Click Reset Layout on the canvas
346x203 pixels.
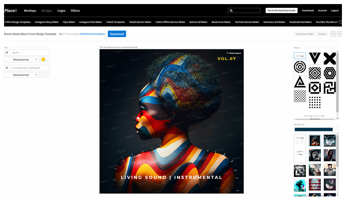click(234, 53)
